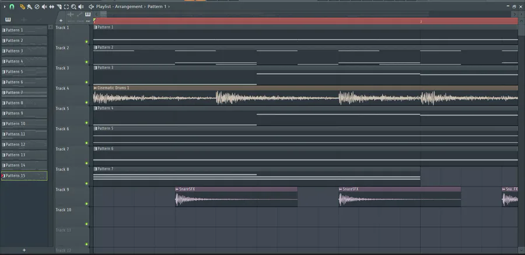Image resolution: width=525 pixels, height=255 pixels.
Task: Click the Track 4 header label
Action: pyautogui.click(x=62, y=89)
